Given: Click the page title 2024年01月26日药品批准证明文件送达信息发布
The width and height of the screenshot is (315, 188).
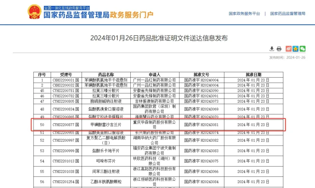Looking at the screenshot, I should pyautogui.click(x=159, y=38).
